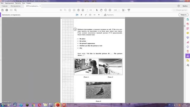Click the Закрыть button

pos(183,15)
